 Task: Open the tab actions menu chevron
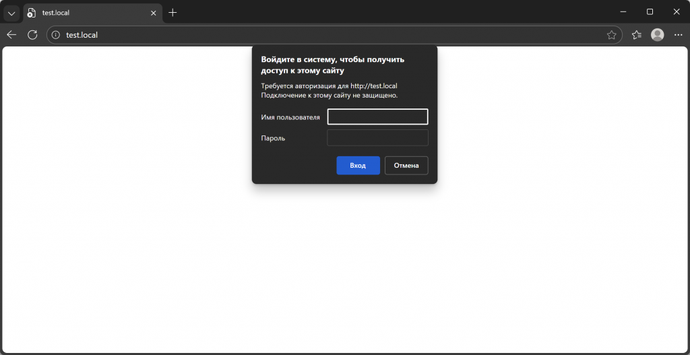coord(11,13)
